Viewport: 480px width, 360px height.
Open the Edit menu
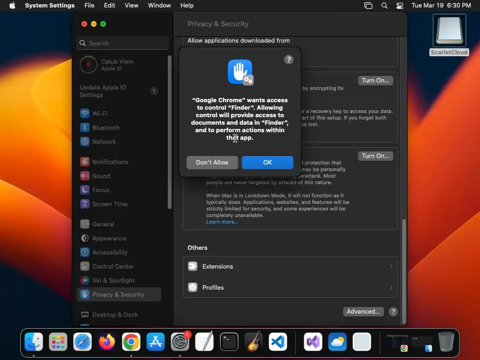point(109,6)
